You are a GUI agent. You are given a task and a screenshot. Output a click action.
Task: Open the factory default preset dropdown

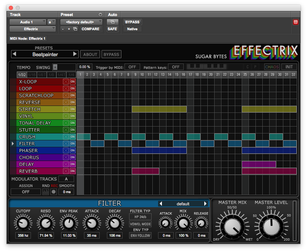point(81,22)
